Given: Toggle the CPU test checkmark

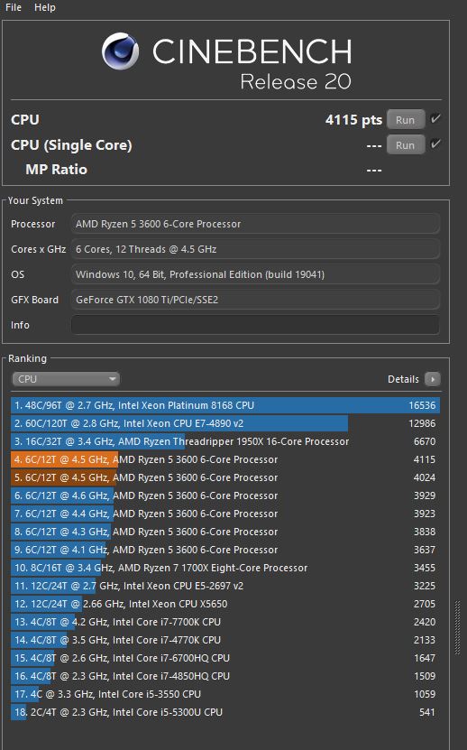Looking at the screenshot, I should coord(435,118).
